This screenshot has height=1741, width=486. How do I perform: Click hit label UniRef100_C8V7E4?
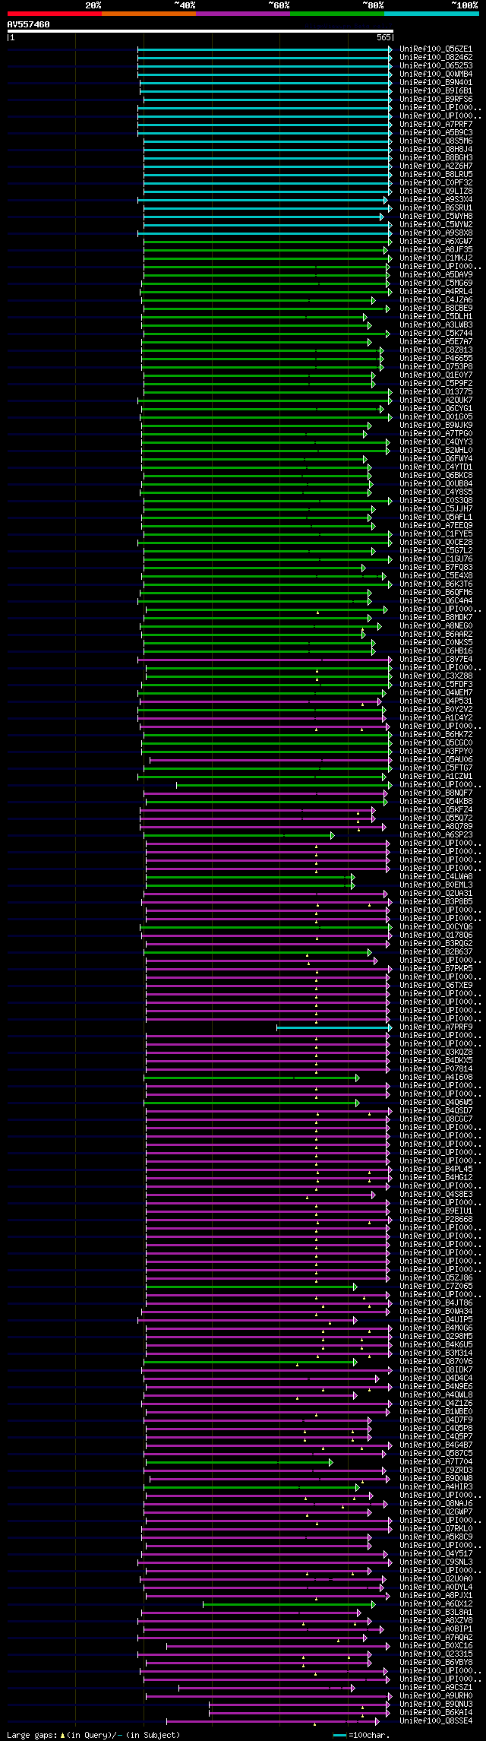click(436, 659)
